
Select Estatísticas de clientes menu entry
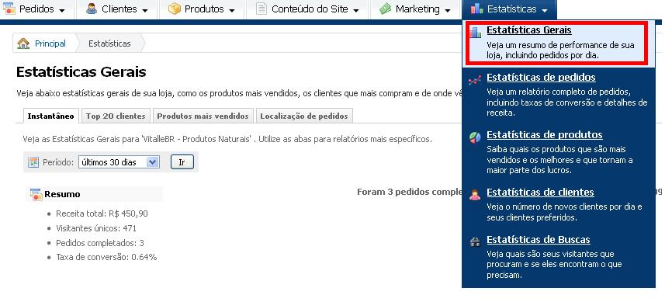(x=559, y=204)
